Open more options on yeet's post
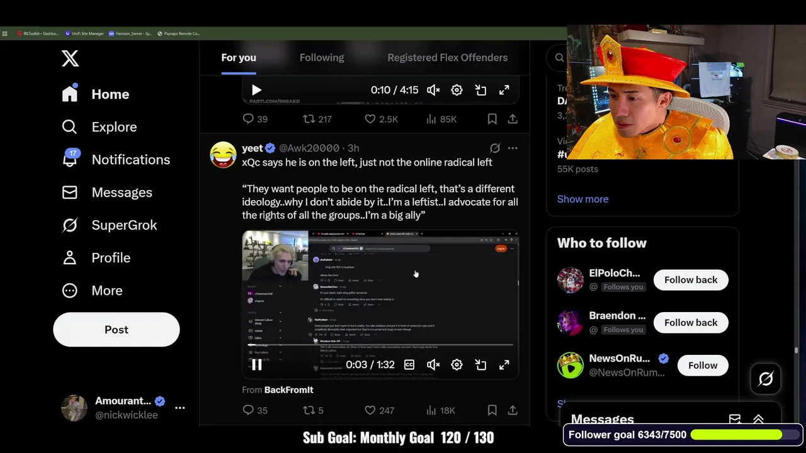This screenshot has width=806, height=453. (513, 148)
